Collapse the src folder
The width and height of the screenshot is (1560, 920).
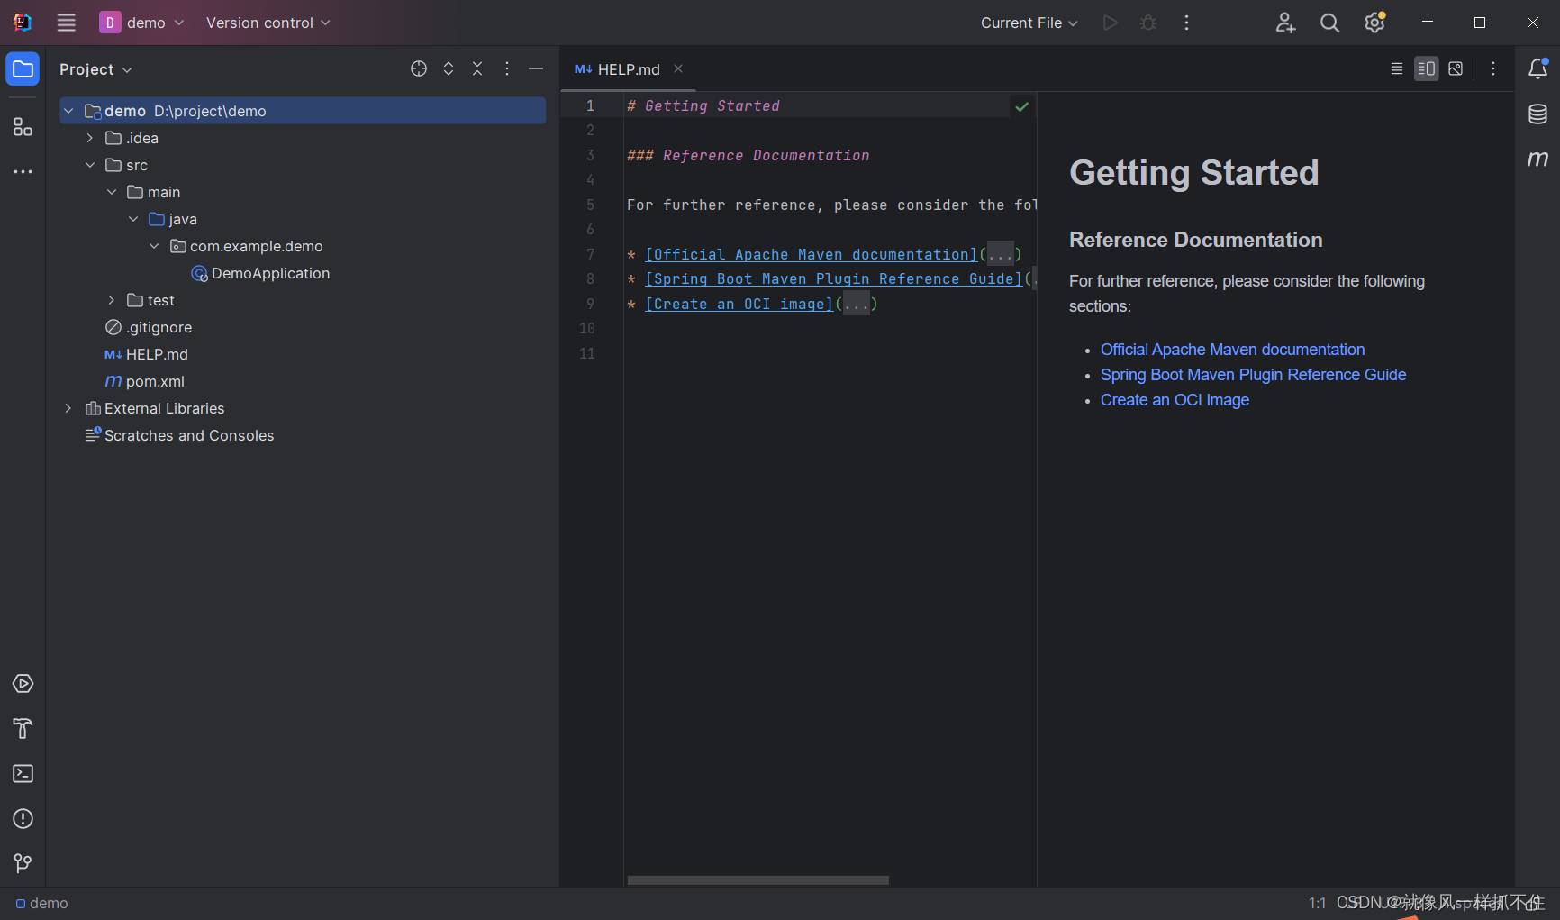(90, 165)
